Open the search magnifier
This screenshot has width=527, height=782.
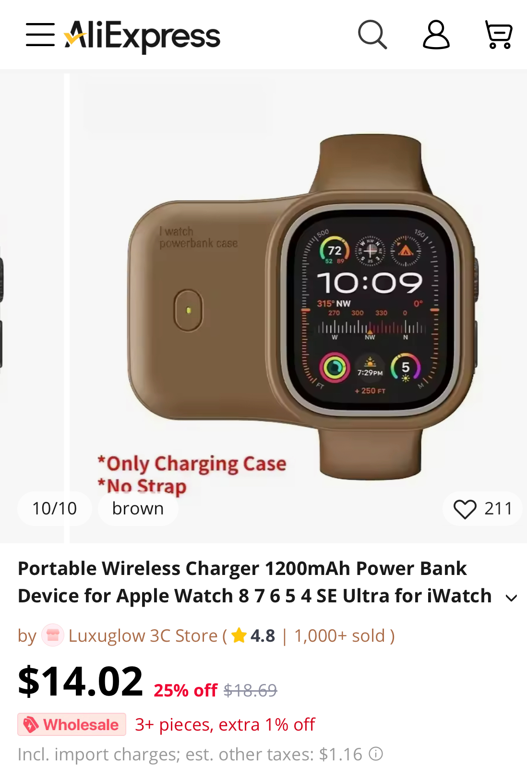click(x=372, y=35)
